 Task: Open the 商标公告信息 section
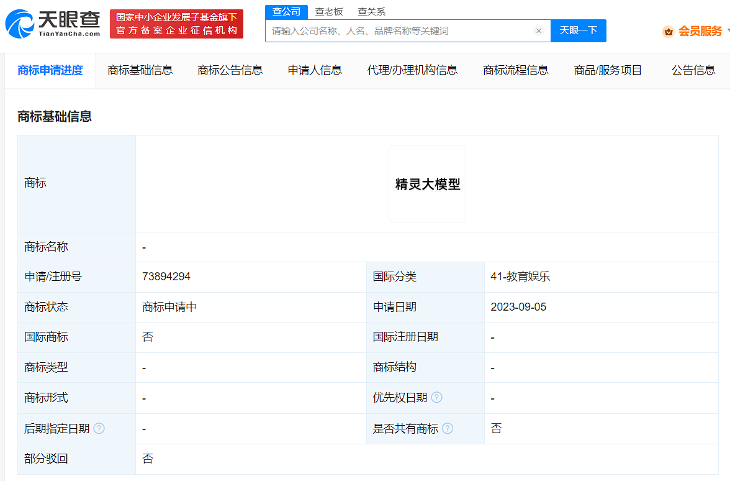pyautogui.click(x=230, y=70)
